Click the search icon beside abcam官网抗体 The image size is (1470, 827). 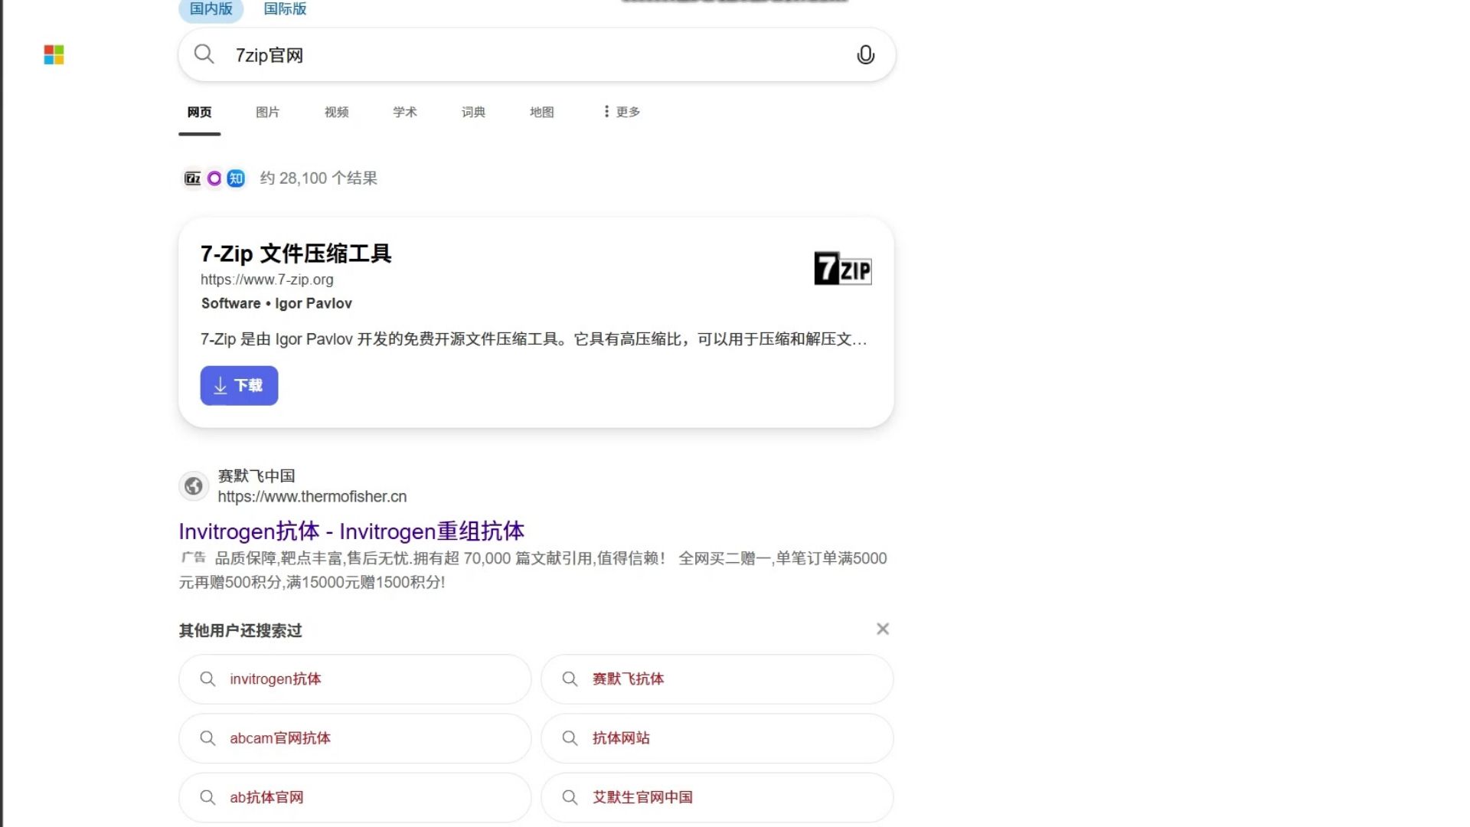pos(207,738)
